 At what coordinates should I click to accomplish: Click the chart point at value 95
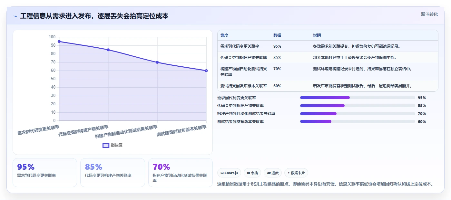coord(59,42)
